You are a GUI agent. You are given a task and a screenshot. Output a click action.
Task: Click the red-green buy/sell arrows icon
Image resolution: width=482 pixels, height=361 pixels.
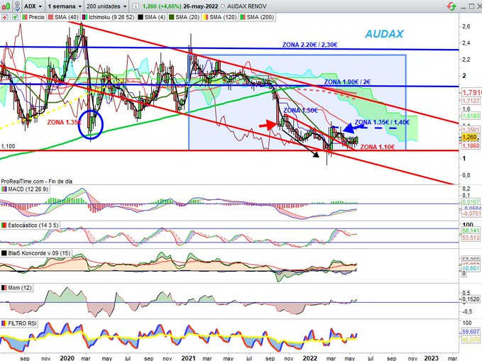pyautogui.click(x=451, y=6)
